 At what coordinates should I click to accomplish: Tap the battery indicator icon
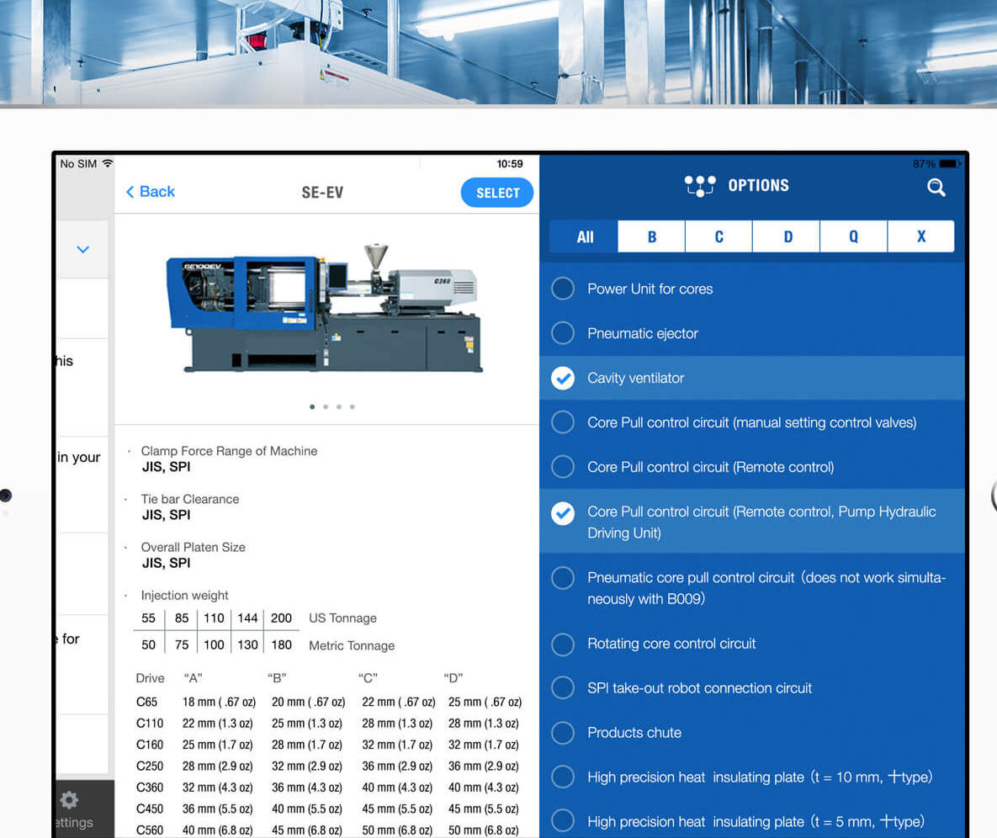click(x=950, y=164)
